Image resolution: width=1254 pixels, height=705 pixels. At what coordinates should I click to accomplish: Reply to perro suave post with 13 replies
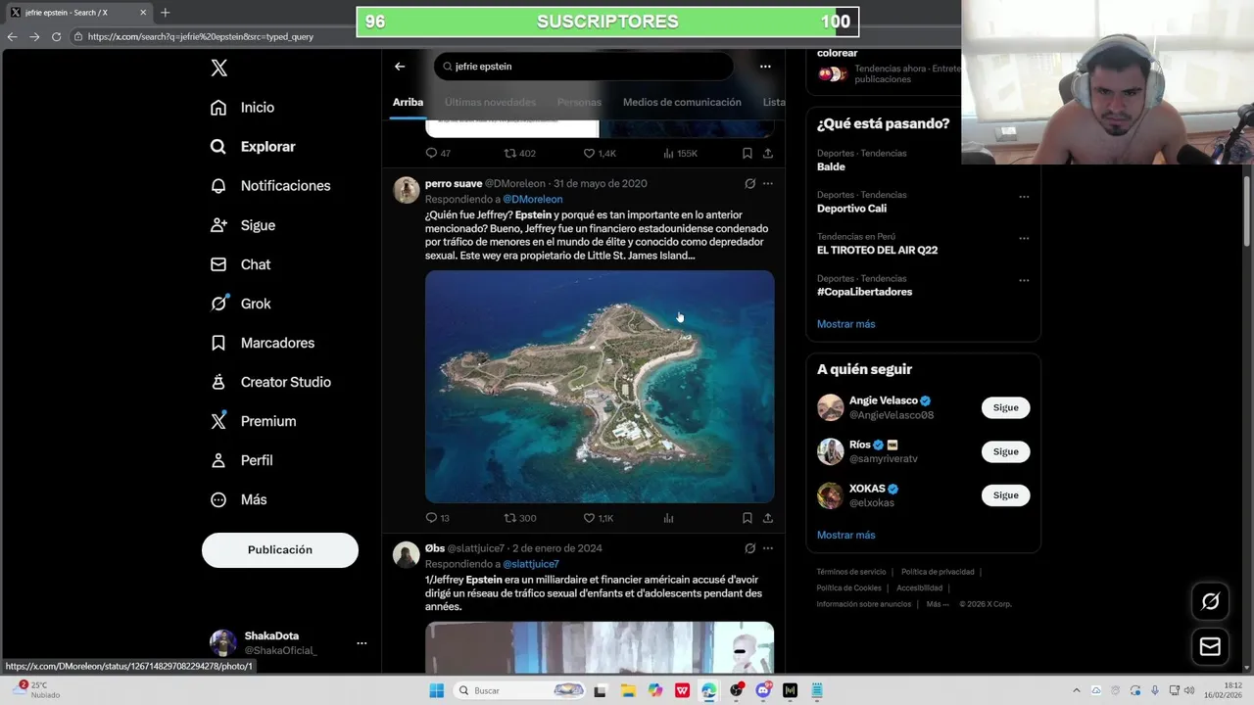pyautogui.click(x=431, y=518)
